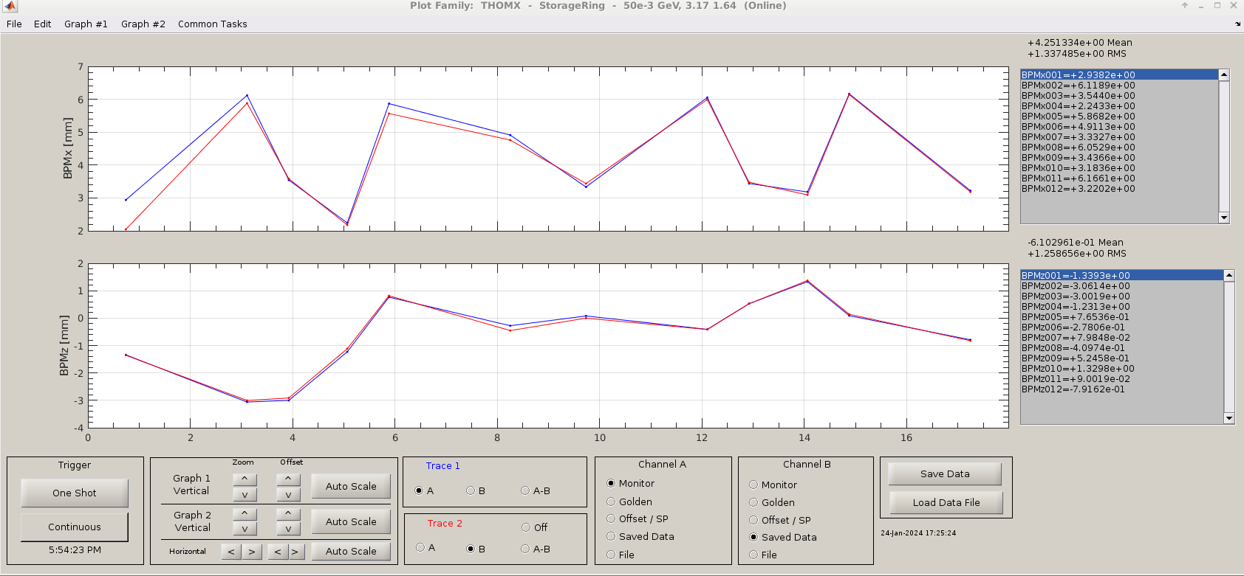Screen dimensions: 1244x576
Task: Click the Graph 1 vertical offset down arrow
Action: pos(288,495)
